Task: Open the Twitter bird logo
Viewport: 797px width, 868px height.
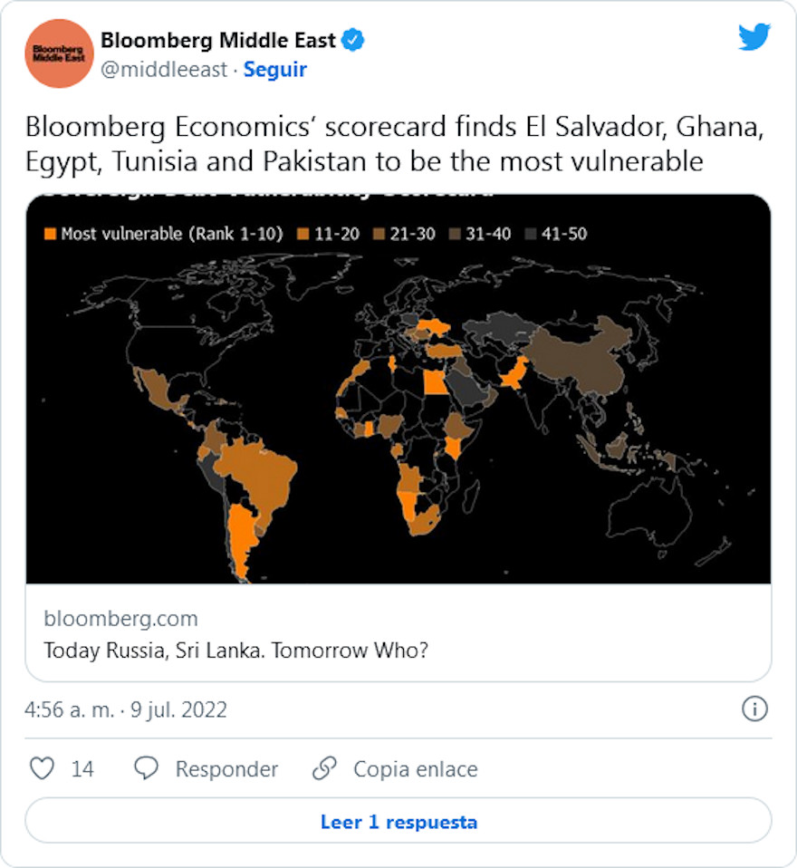Action: 754,37
